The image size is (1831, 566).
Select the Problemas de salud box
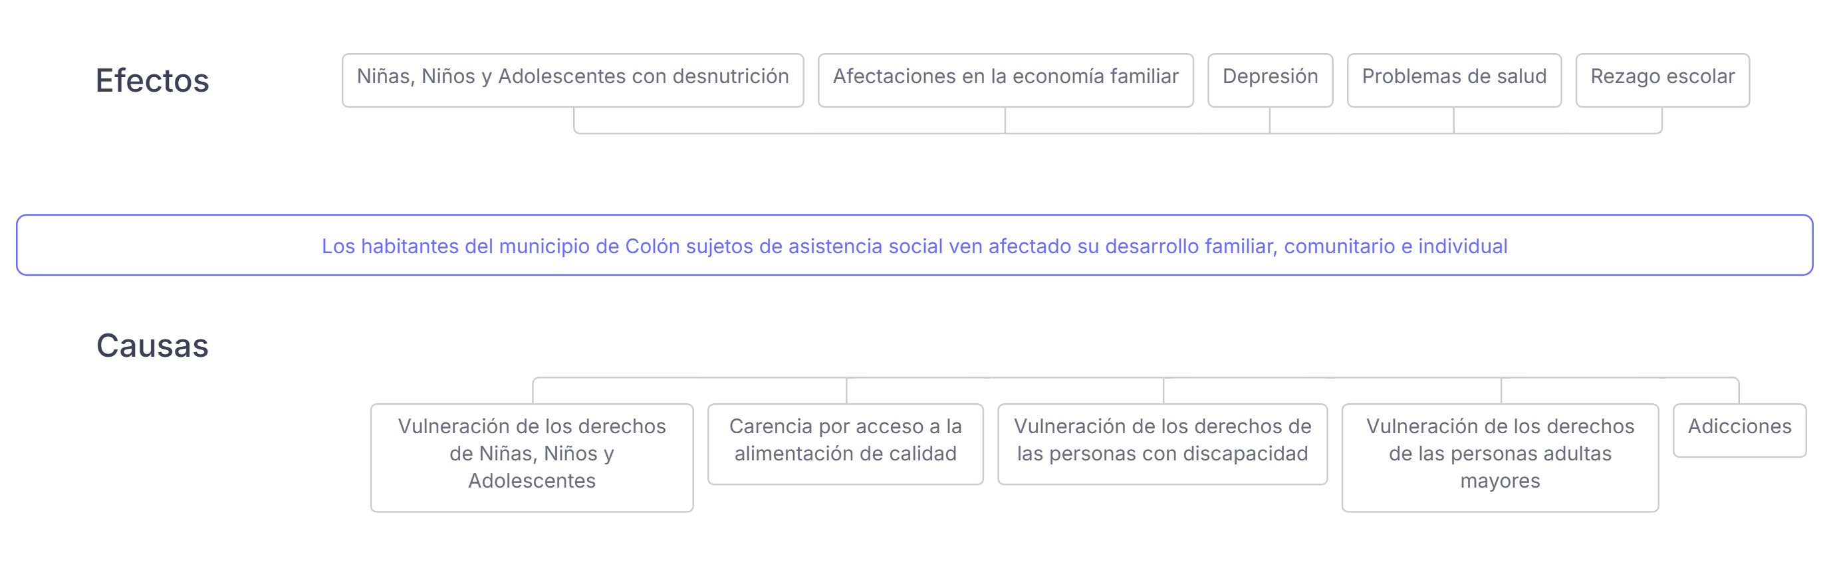click(1453, 80)
